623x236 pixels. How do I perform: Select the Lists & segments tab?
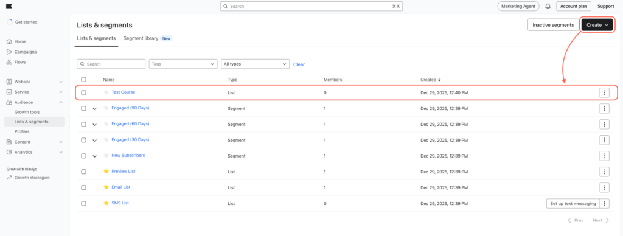(96, 38)
